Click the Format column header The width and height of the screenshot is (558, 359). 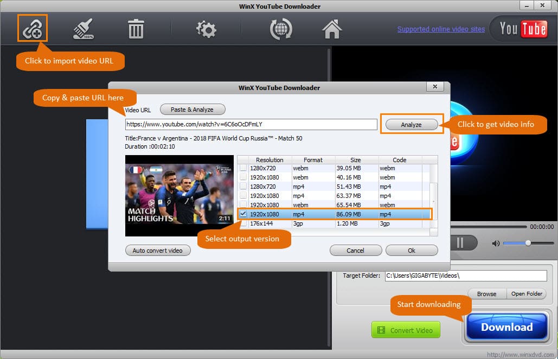313,160
